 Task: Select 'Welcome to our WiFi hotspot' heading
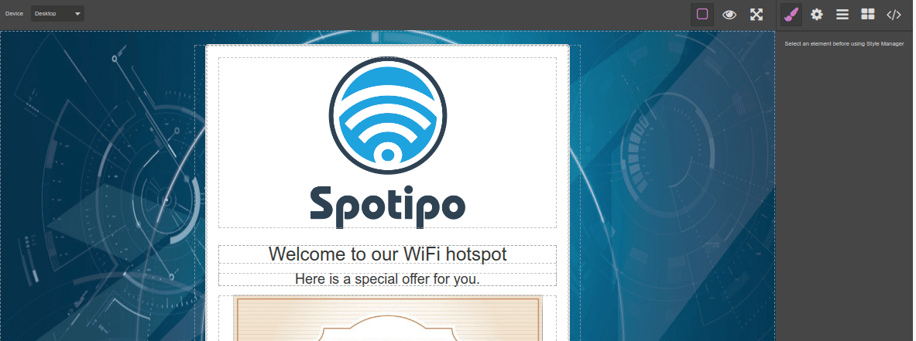click(387, 254)
